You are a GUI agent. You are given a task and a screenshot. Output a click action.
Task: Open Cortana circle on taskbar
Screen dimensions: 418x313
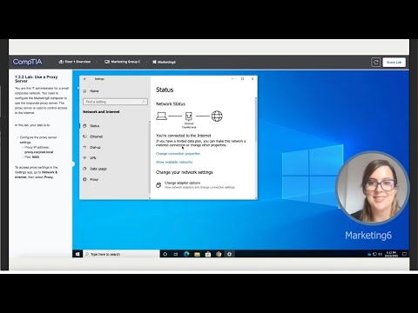pyautogui.click(x=165, y=254)
